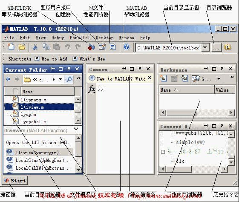239x202 pixels.
Task: Open a file using the folder icon
Action: (x=22, y=47)
